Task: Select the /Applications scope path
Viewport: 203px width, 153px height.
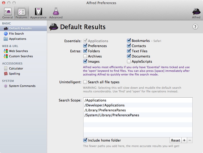Action: click(x=138, y=100)
